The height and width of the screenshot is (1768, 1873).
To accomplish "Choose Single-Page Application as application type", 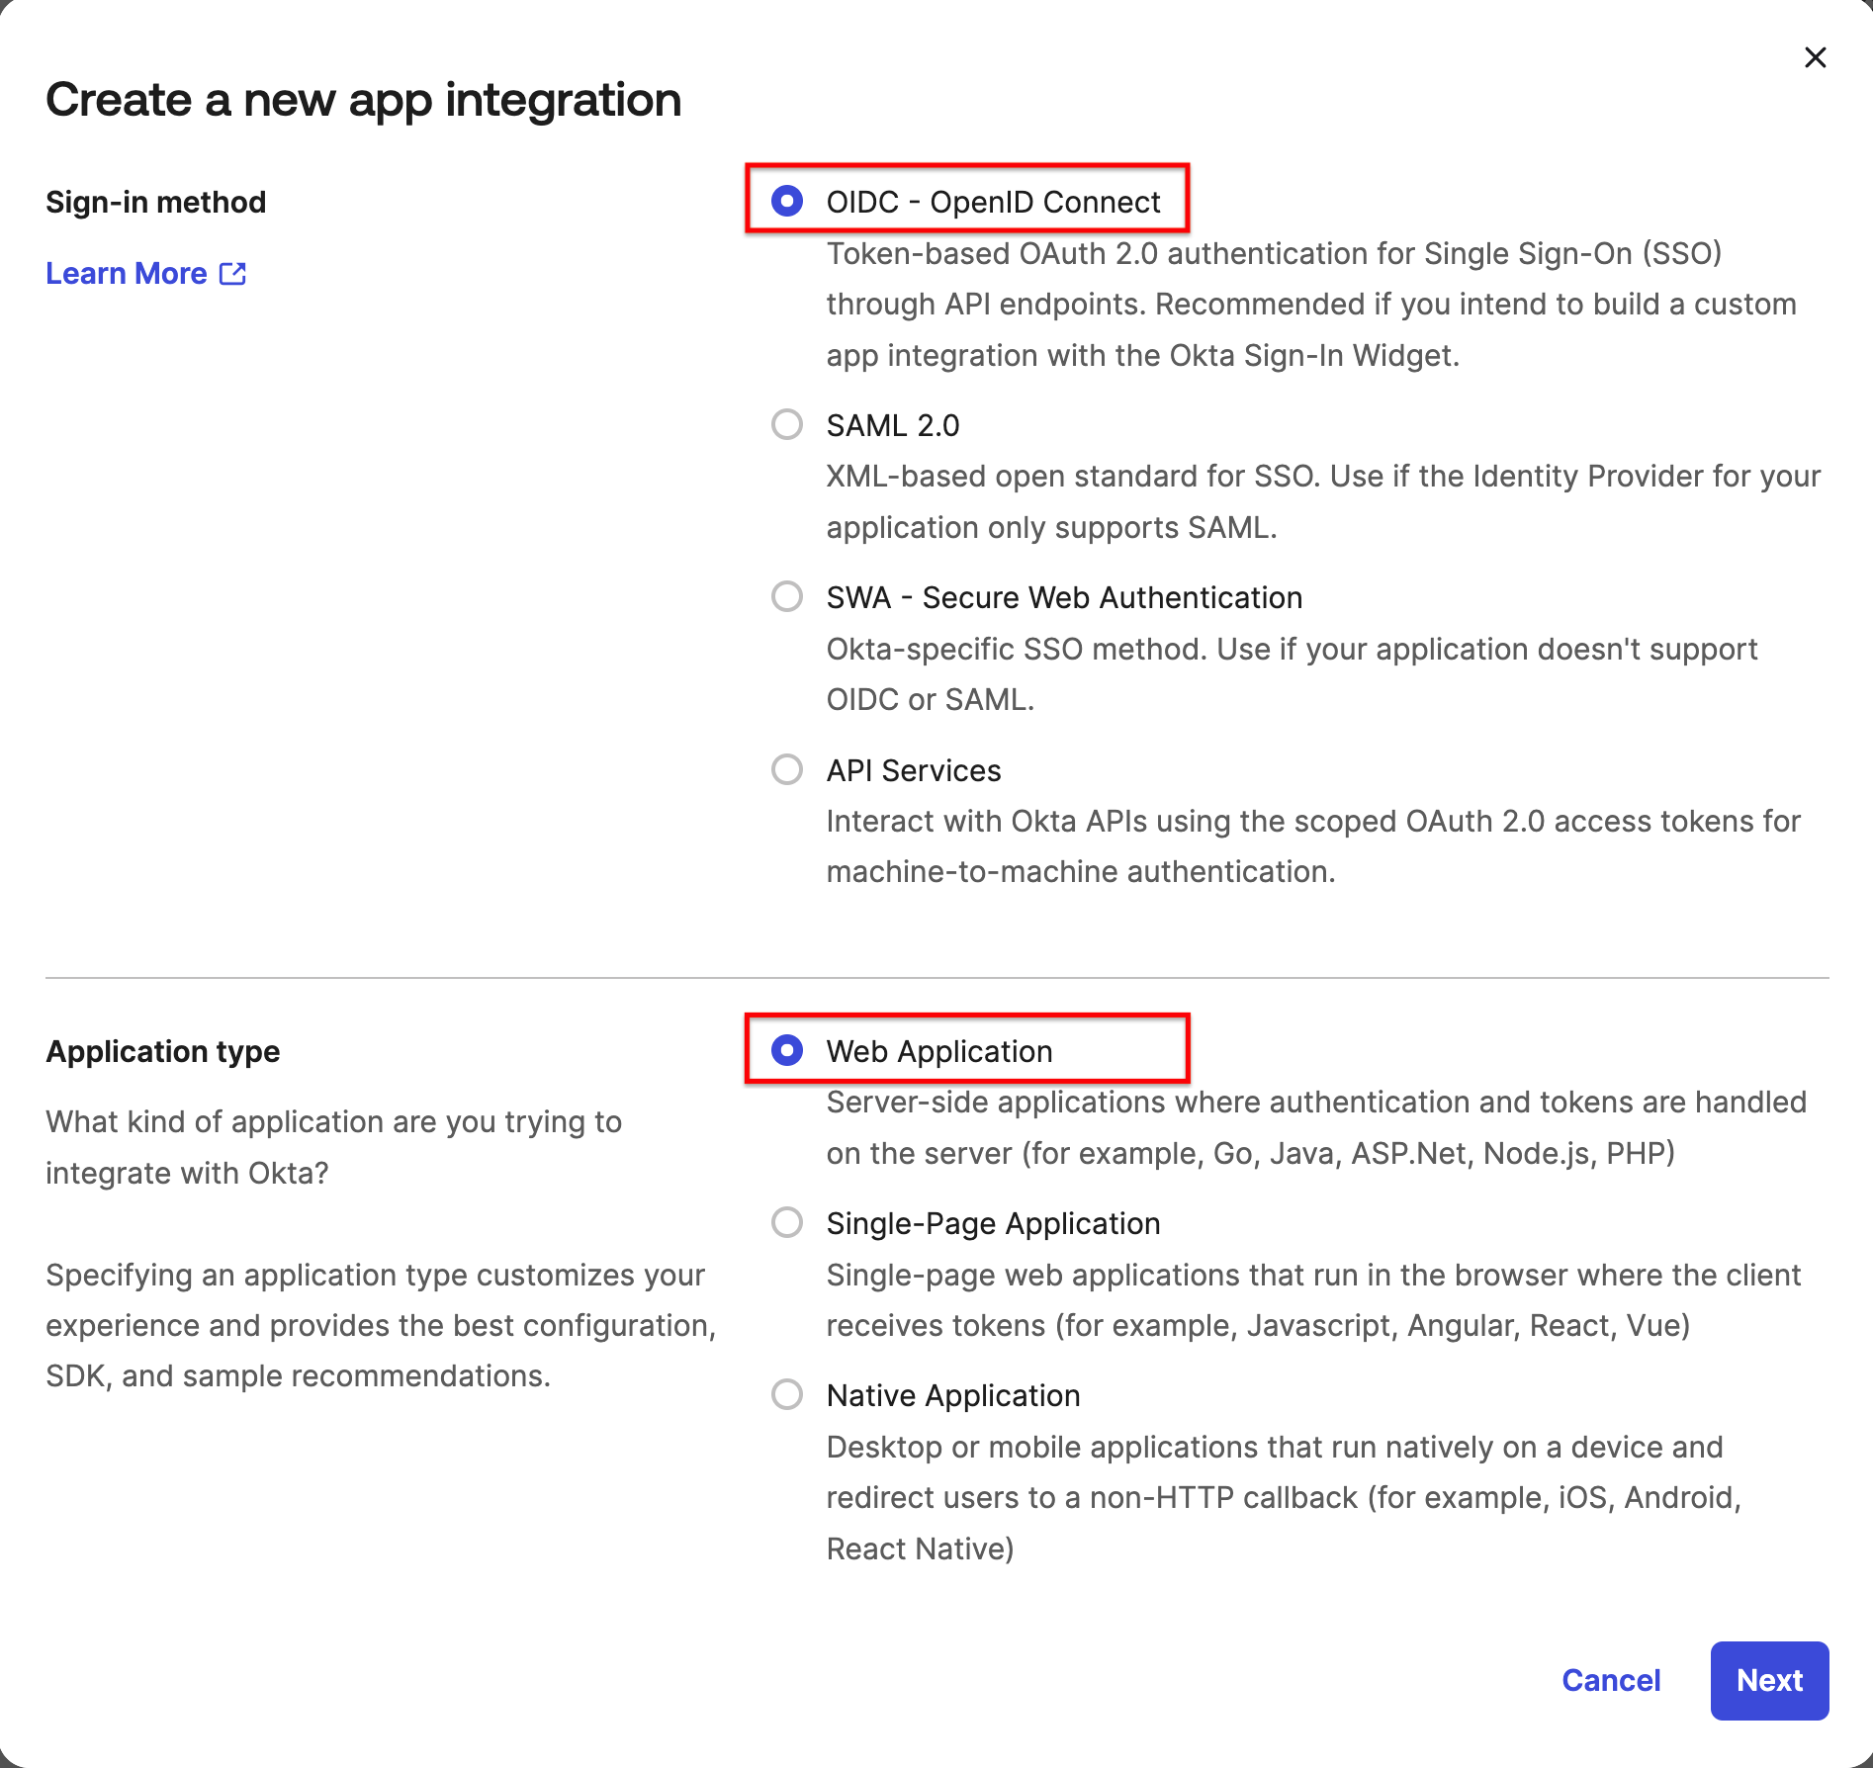I will click(x=786, y=1223).
